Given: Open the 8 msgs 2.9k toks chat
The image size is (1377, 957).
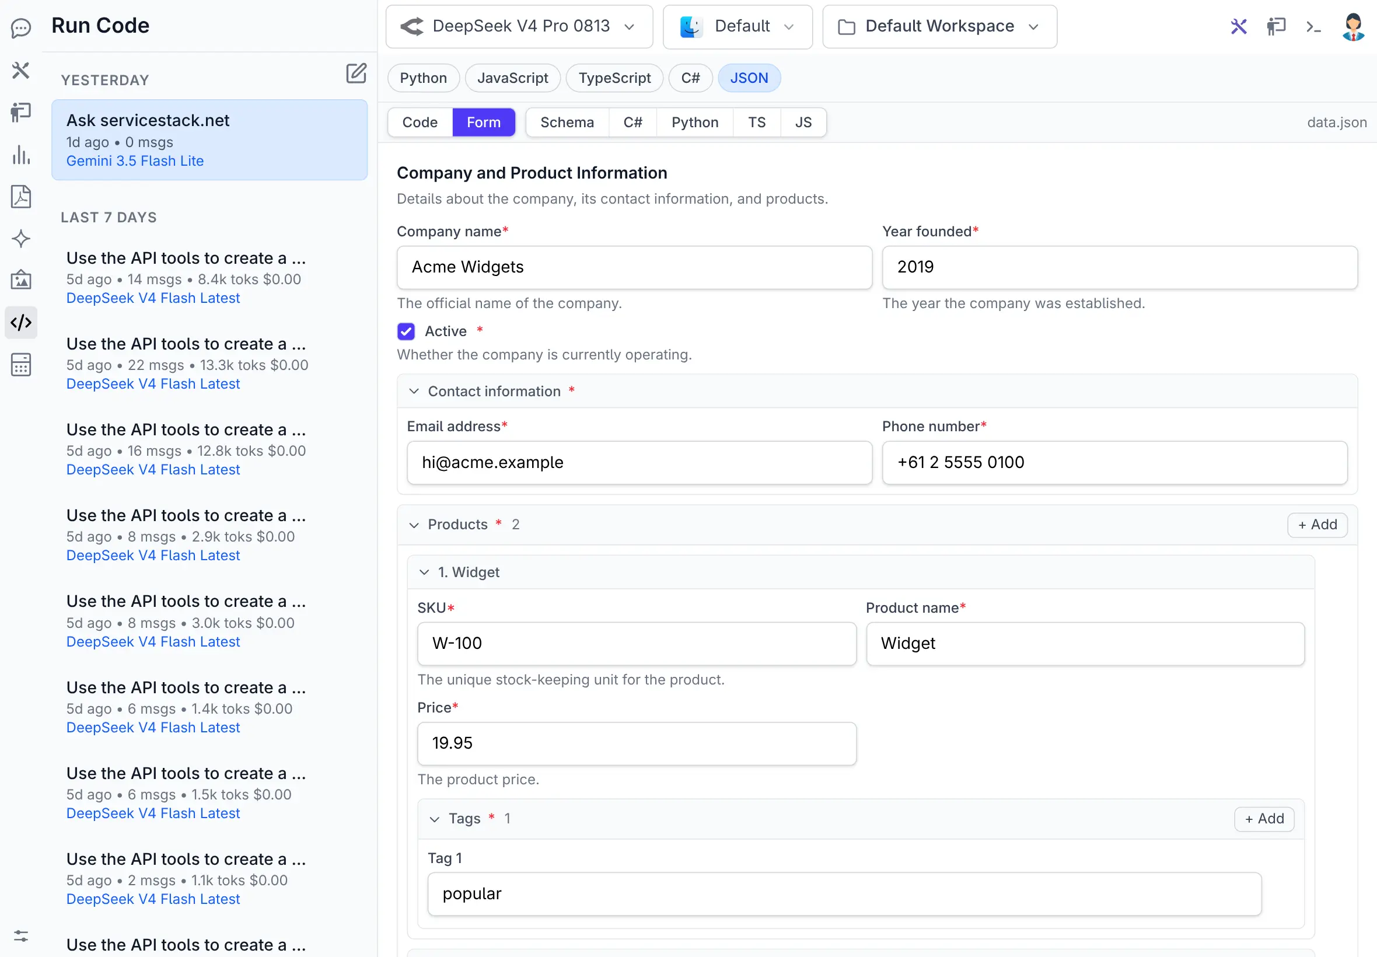Looking at the screenshot, I should (x=209, y=535).
